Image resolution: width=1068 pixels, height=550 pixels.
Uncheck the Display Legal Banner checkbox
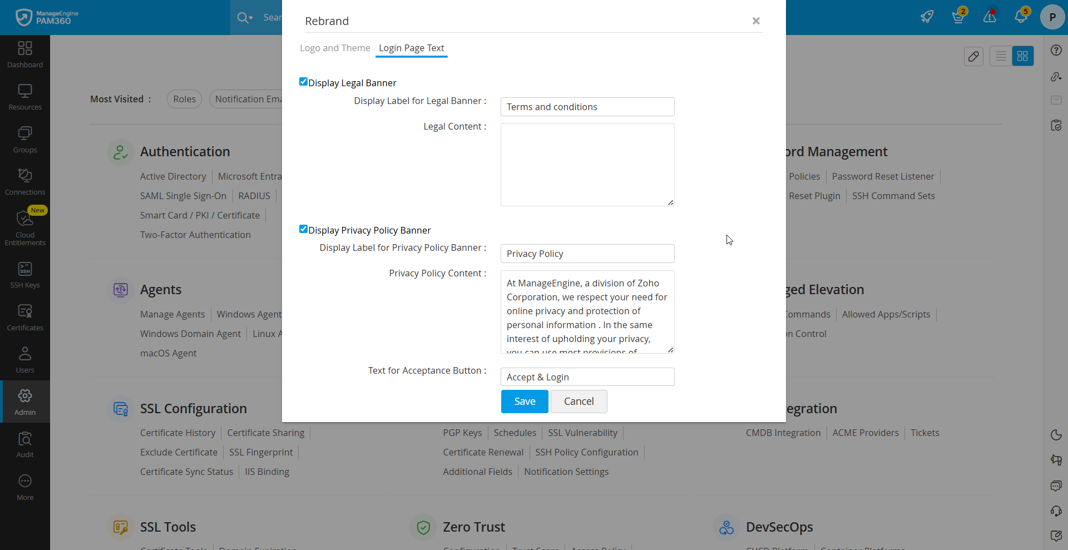click(x=303, y=81)
